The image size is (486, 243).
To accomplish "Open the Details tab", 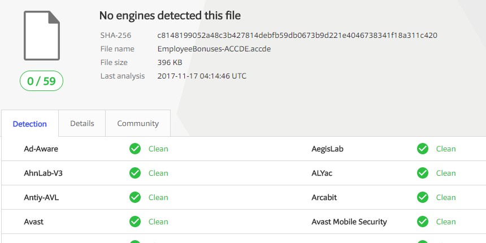I will [82, 123].
